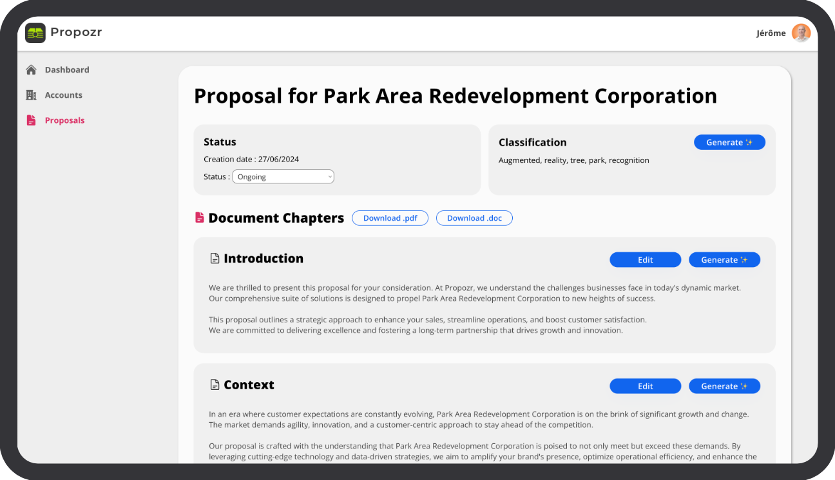This screenshot has width=835, height=480.
Task: Open the Dashboard menu item
Action: (67, 69)
